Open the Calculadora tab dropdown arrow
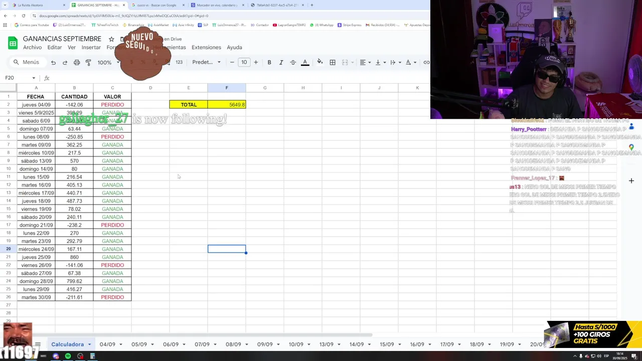Viewport: 642px width, 361px height. [89, 344]
